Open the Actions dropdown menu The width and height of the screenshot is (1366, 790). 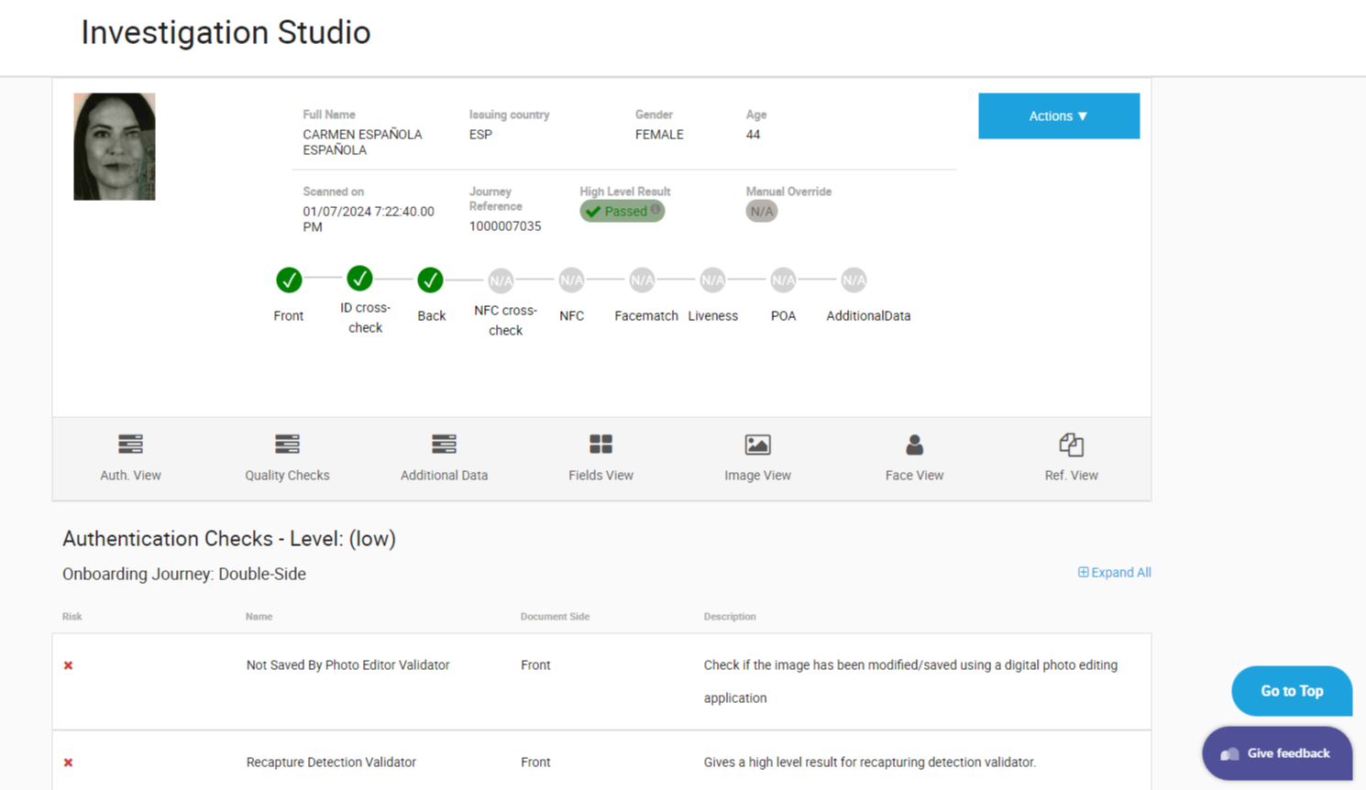coord(1058,116)
